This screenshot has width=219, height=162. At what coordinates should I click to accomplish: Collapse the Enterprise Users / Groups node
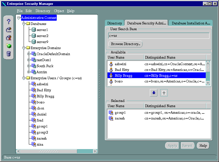point(24,78)
